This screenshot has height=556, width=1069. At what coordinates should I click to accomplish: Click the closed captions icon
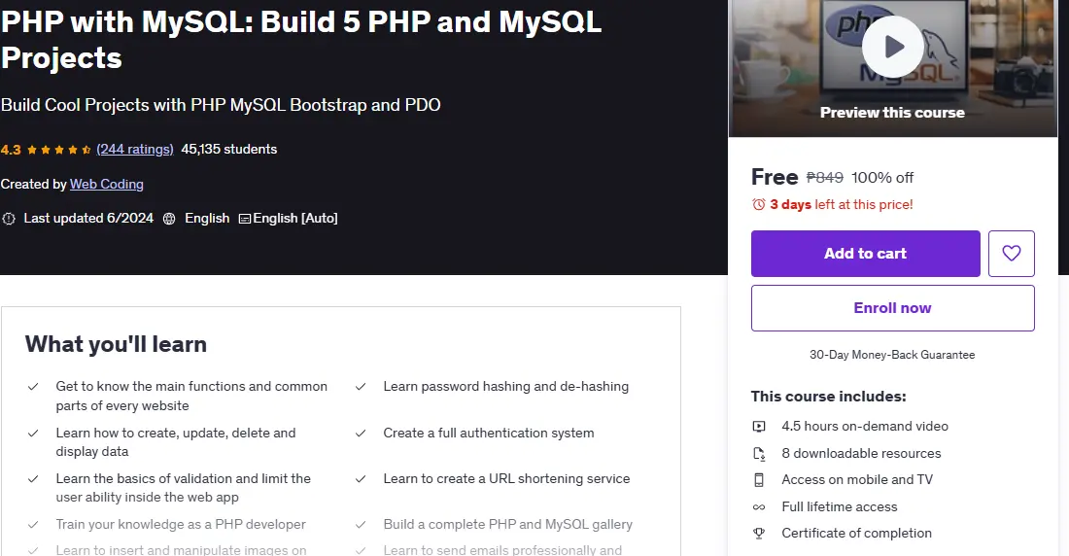tap(244, 219)
